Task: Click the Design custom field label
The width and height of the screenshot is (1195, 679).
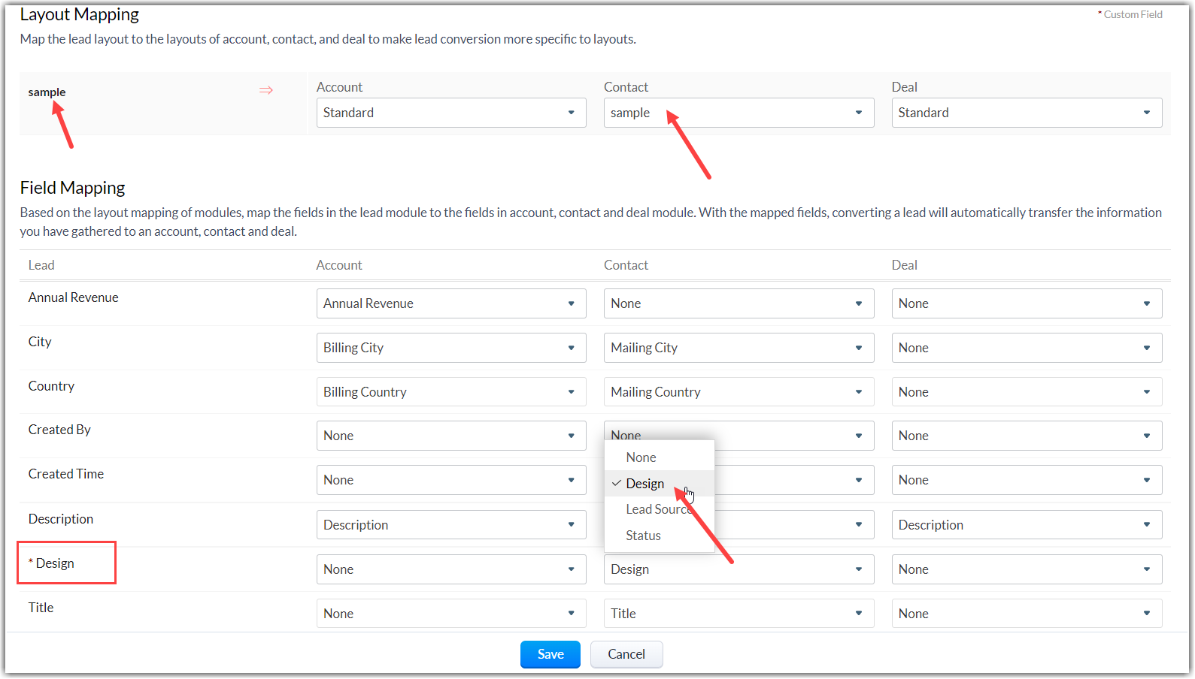Action: [55, 563]
